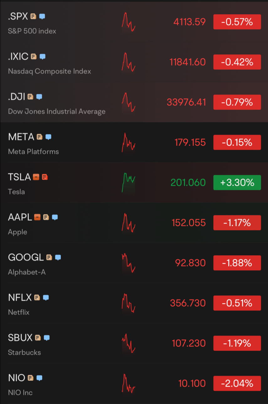Open the Nasdaq Composite Index row
268x404 pixels.
134,62
